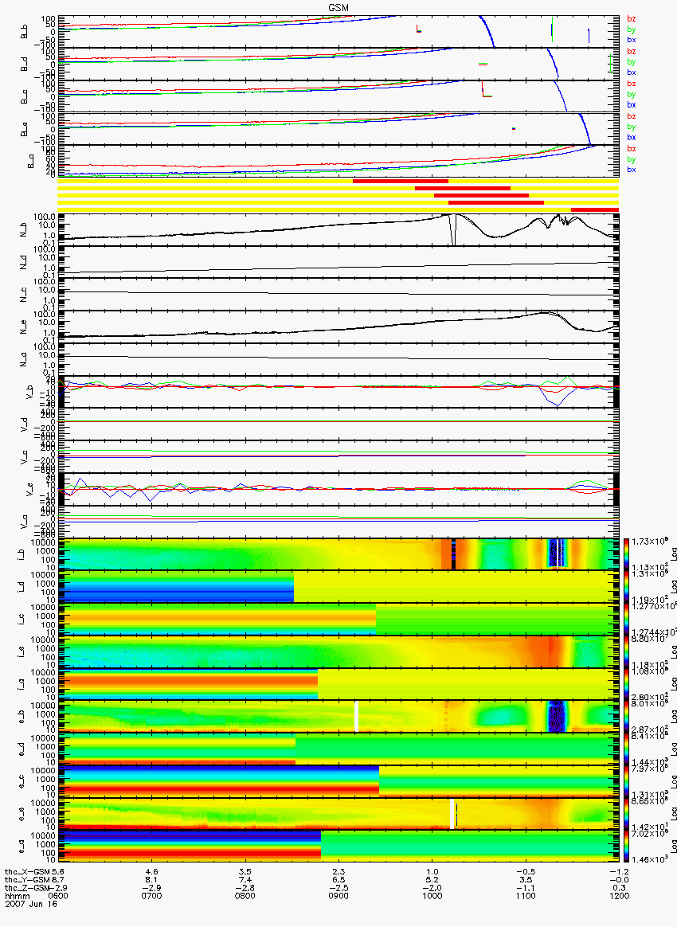
Task: Click the 4.6 X-GSM value under 0700
Action: [x=151, y=871]
